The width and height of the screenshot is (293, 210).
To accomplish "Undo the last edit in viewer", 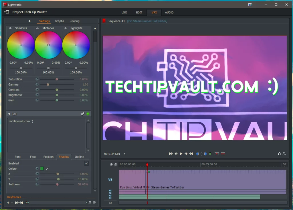I will (279, 154).
